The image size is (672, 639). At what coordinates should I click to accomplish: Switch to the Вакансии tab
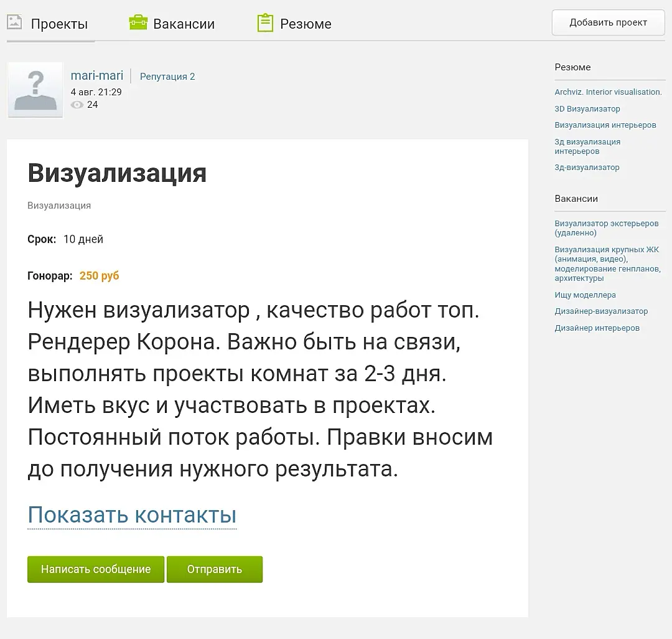click(x=184, y=24)
